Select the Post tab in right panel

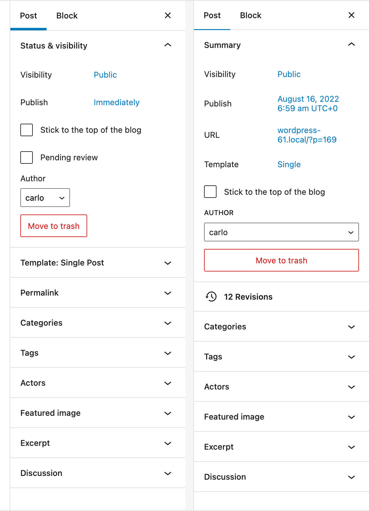(x=212, y=15)
